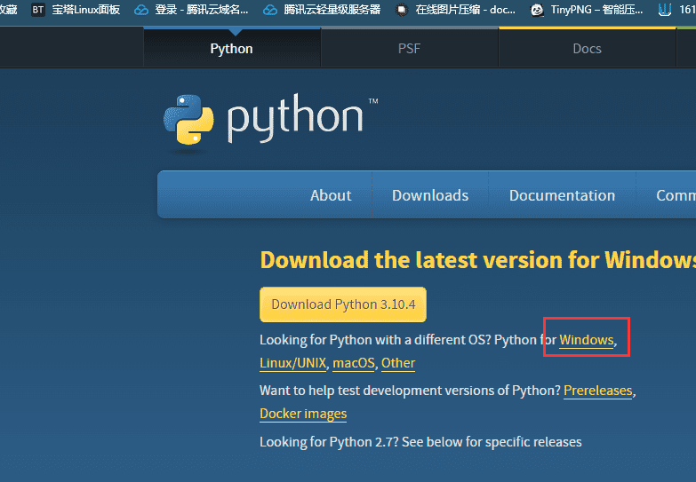Open the Downloads menu
Screen dimensions: 696x482
click(x=430, y=195)
